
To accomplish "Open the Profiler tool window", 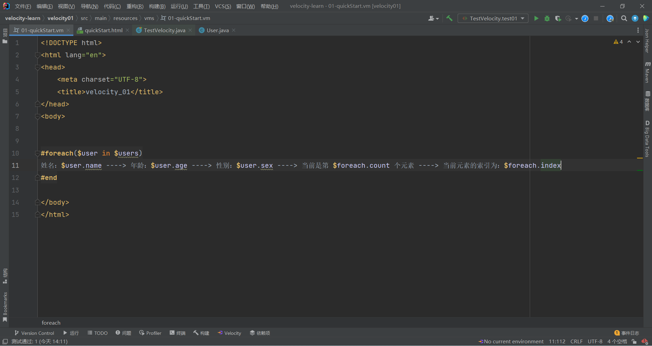I will pos(150,333).
